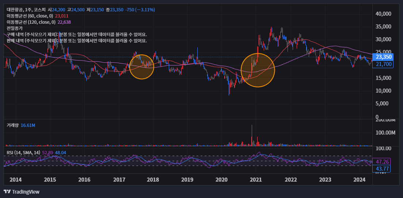Click the 이동평균선 (60, close, 0) legend
The width and height of the screenshot is (403, 198).
point(31,16)
